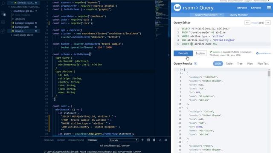Open the .gitignore file
The width and height of the screenshot is (273, 153).
point(20,19)
